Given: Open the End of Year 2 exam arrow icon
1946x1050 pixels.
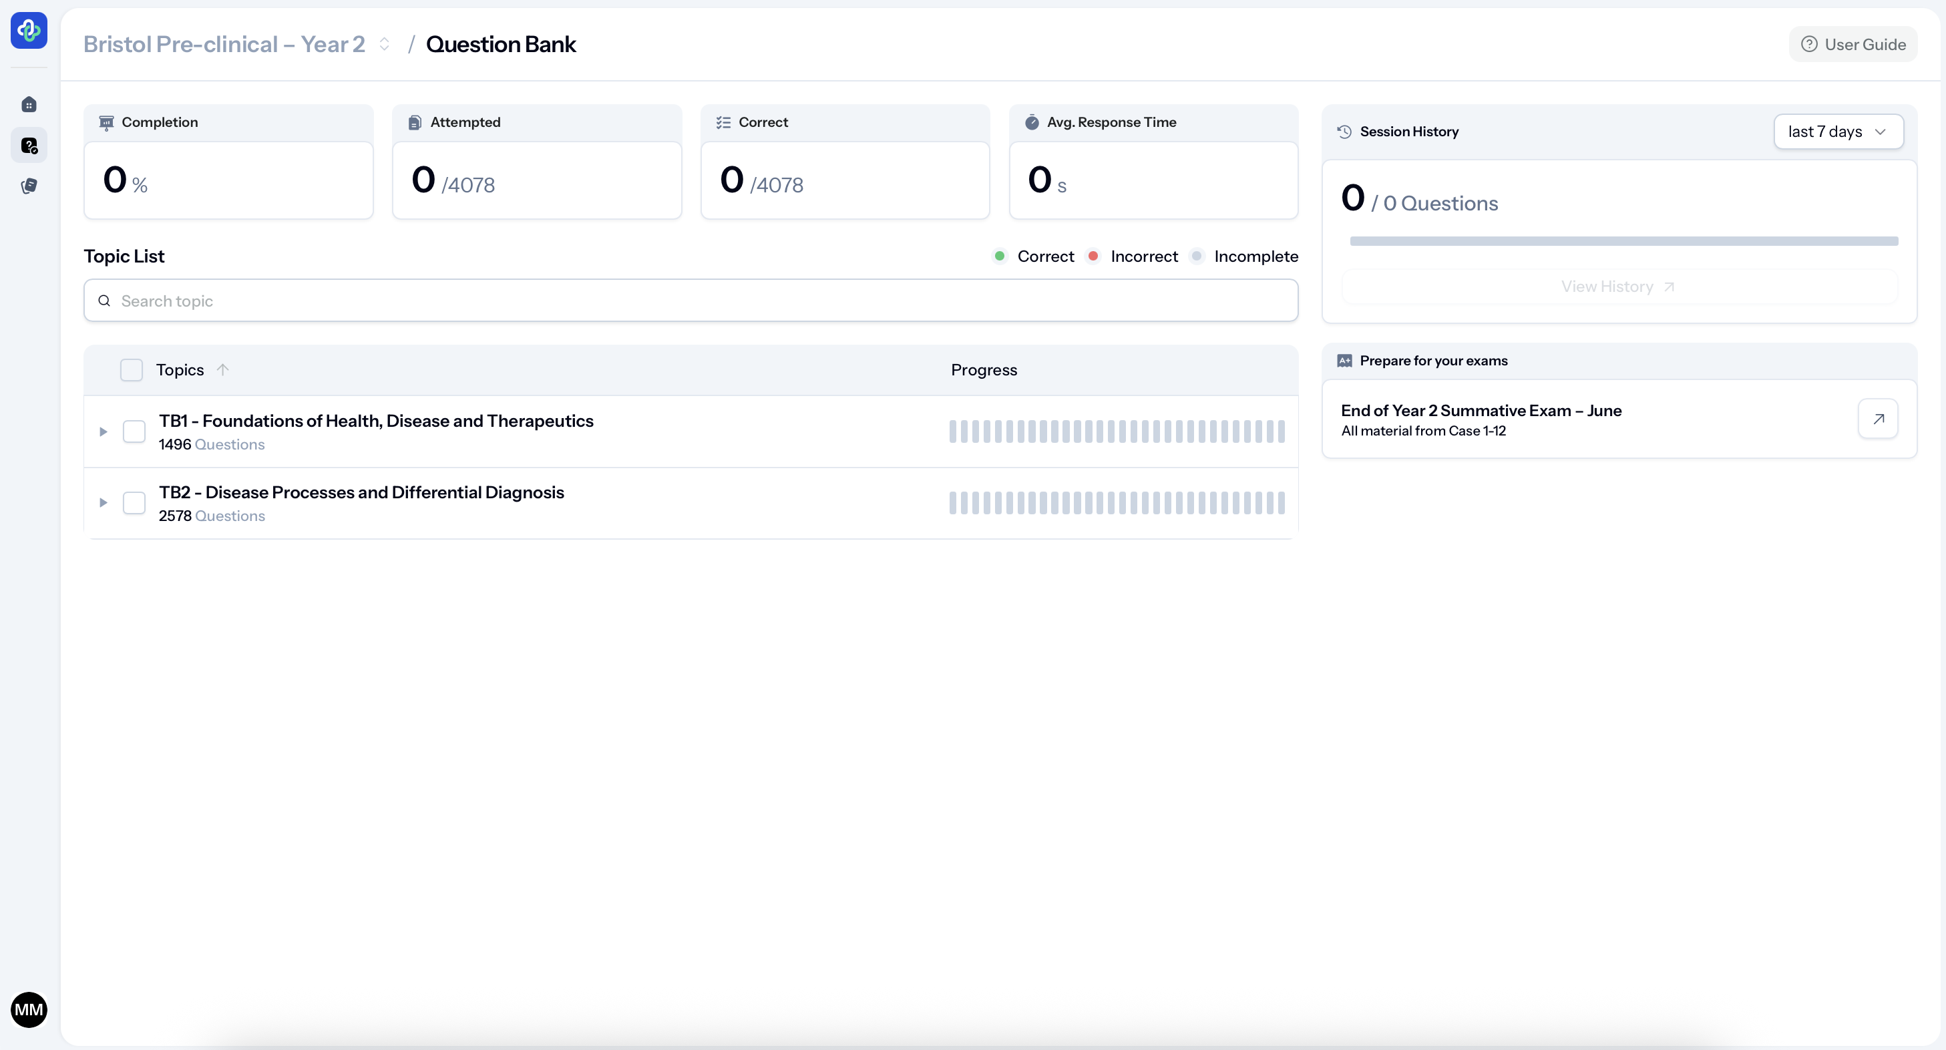Looking at the screenshot, I should coord(1878,419).
